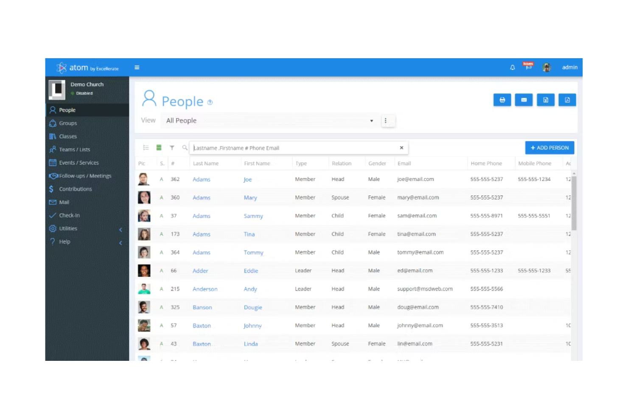Image resolution: width=628 pixels, height=419 pixels.
Task: Open Joe Adams' photo thumbnail
Action: point(144,179)
